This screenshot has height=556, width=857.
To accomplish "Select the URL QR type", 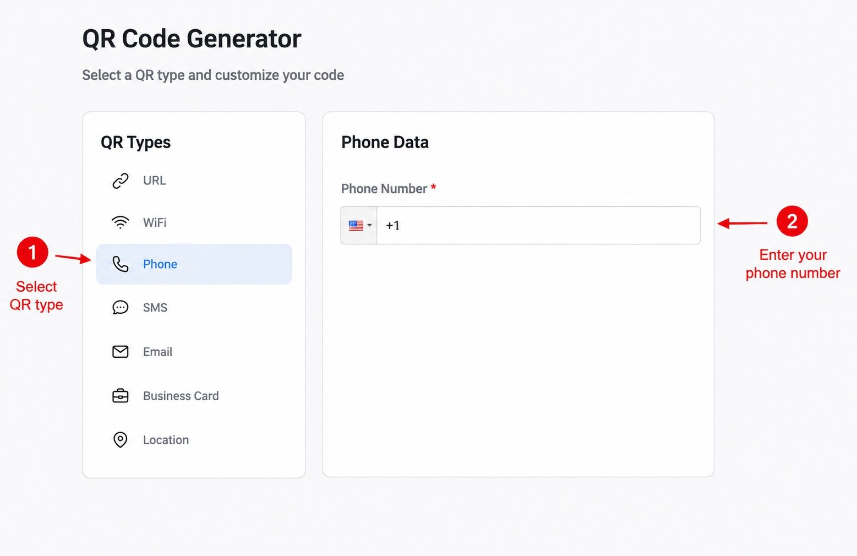I will [x=194, y=181].
